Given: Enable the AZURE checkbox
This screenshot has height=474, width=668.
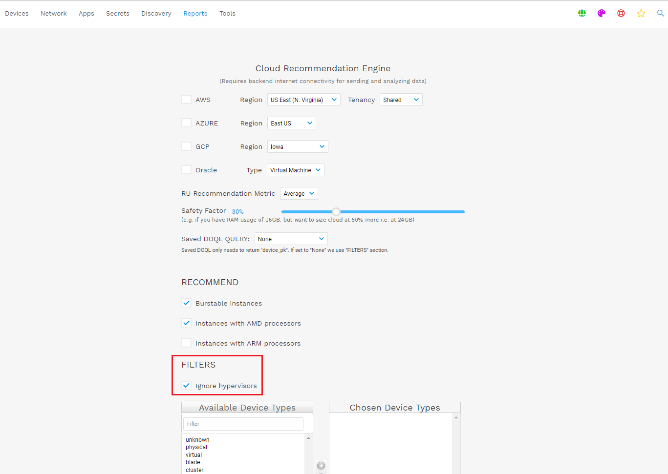Looking at the screenshot, I should (186, 123).
